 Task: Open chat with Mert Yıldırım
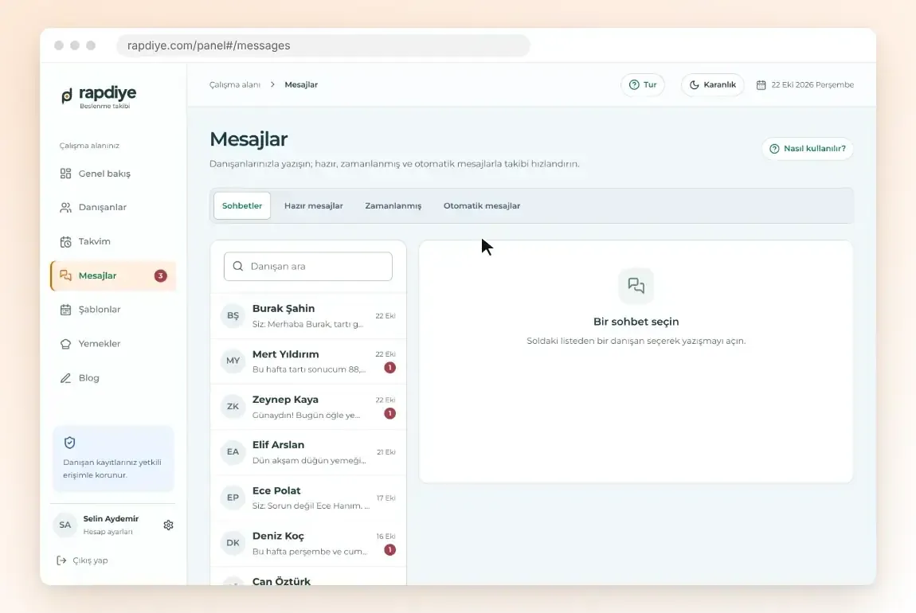(x=308, y=361)
